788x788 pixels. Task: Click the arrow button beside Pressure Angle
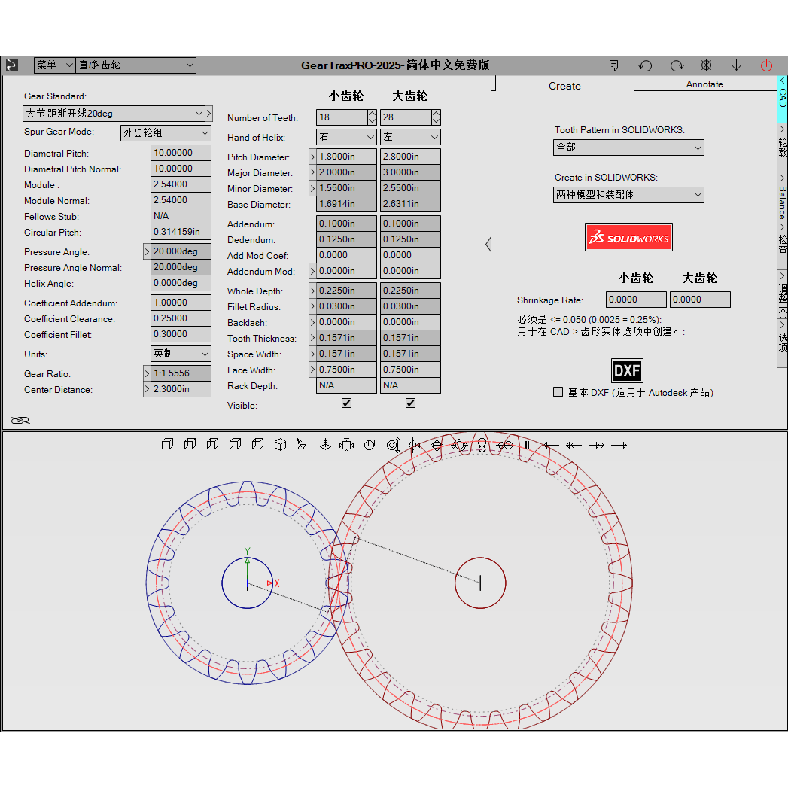[147, 251]
